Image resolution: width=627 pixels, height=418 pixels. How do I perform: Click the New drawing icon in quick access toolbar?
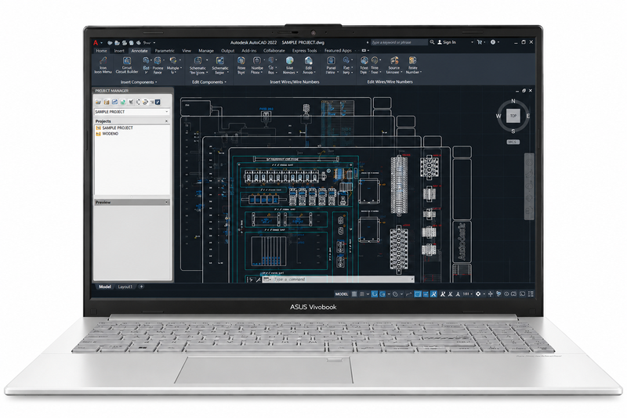[x=110, y=42]
